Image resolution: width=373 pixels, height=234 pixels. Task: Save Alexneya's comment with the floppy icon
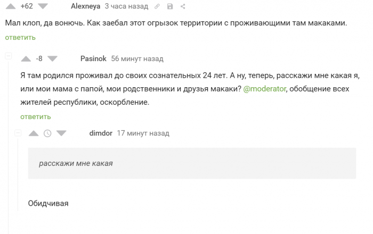(x=170, y=7)
